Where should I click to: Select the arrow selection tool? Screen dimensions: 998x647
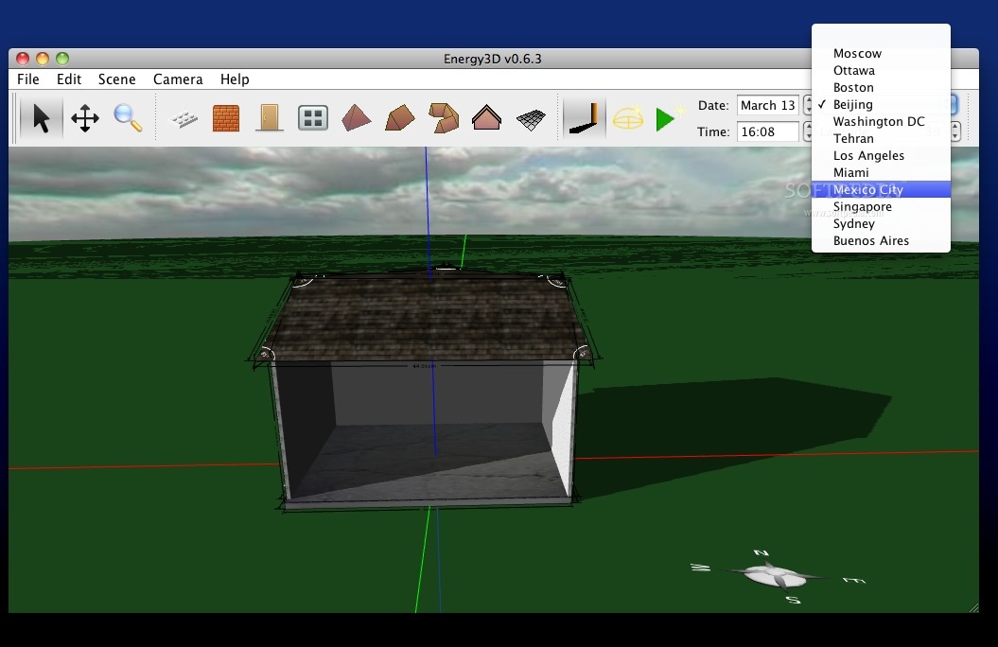point(42,118)
